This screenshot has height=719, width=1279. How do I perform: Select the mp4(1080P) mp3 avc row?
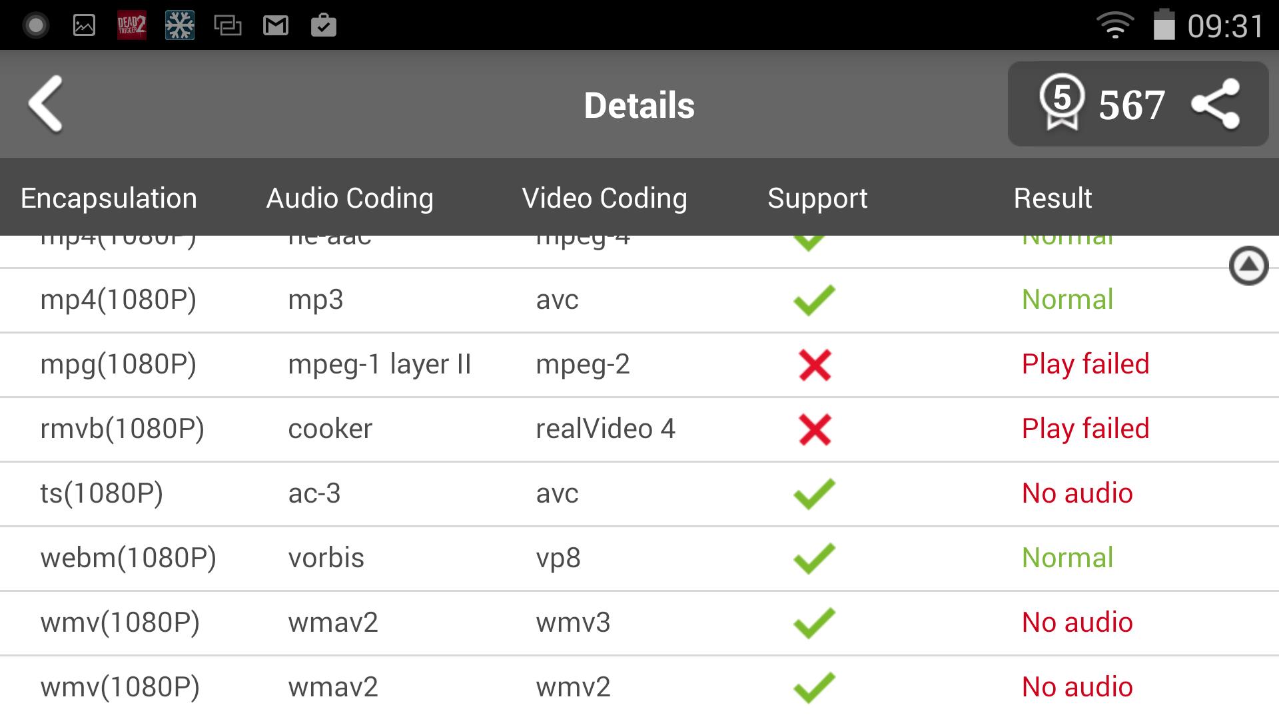click(639, 300)
